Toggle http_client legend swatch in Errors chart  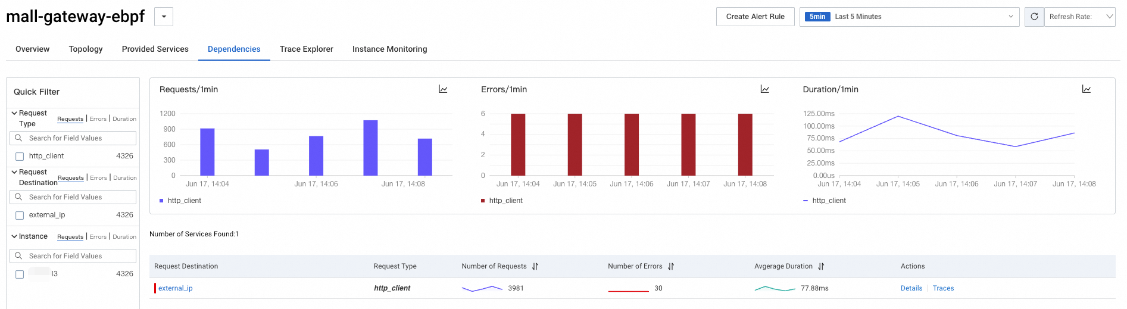point(483,201)
